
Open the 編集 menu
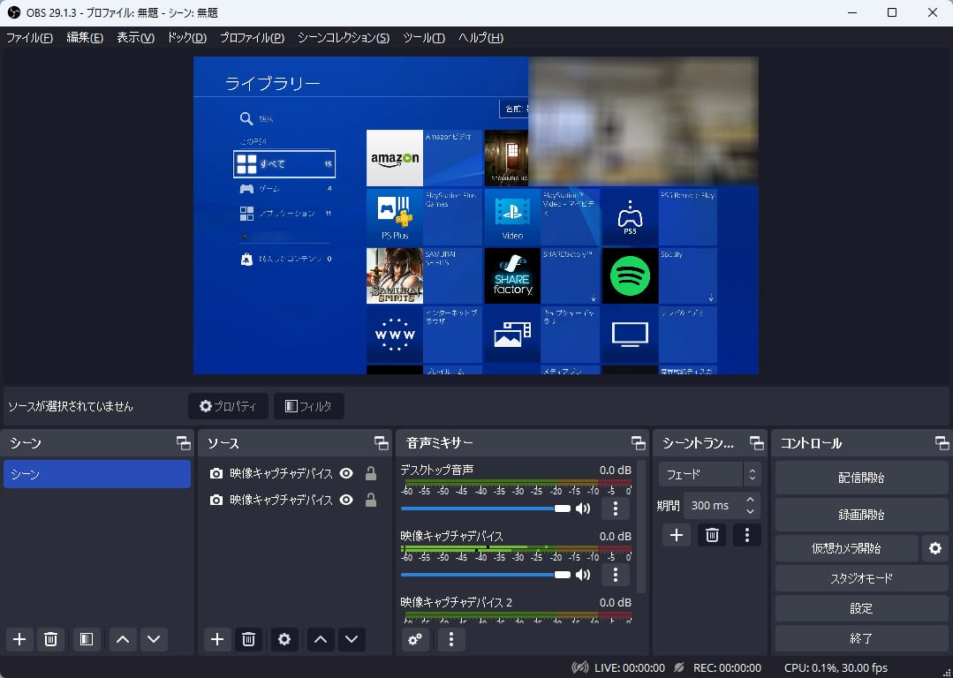pos(85,38)
